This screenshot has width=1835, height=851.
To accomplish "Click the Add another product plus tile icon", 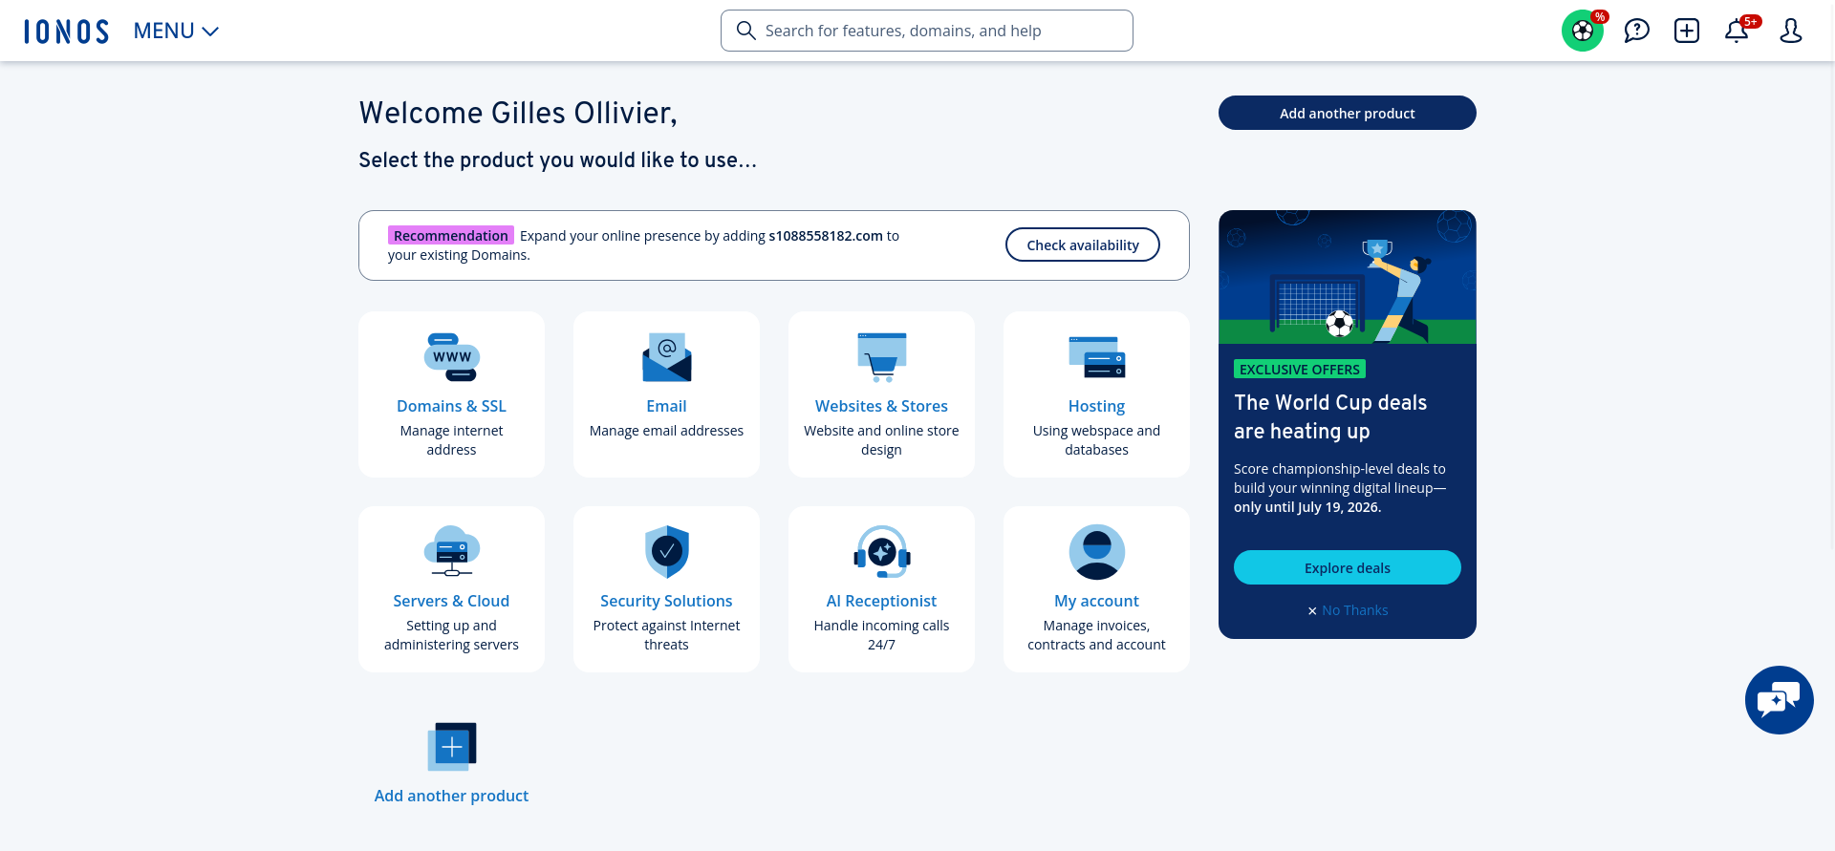I will click(451, 746).
